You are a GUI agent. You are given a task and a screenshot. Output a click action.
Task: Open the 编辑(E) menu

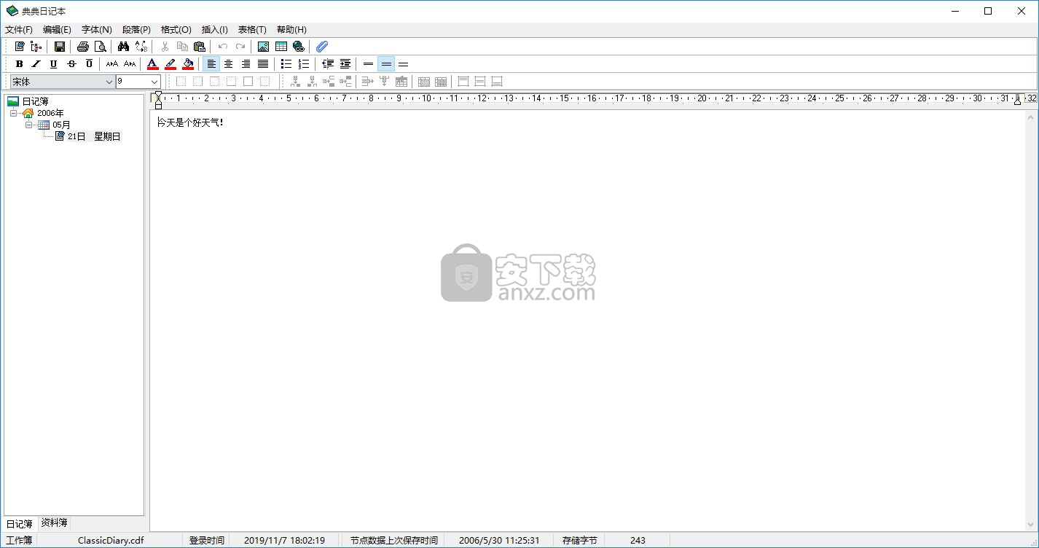[57, 30]
